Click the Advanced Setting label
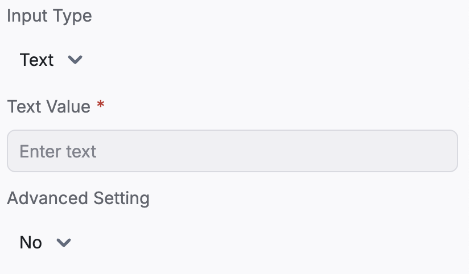The height and width of the screenshot is (274, 469). (79, 198)
